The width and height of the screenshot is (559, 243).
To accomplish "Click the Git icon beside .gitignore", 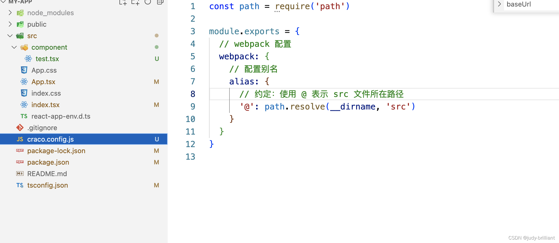I will [20, 128].
